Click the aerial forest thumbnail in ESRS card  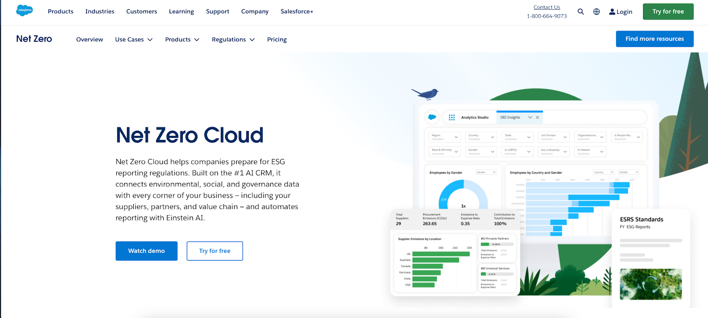tap(650, 284)
